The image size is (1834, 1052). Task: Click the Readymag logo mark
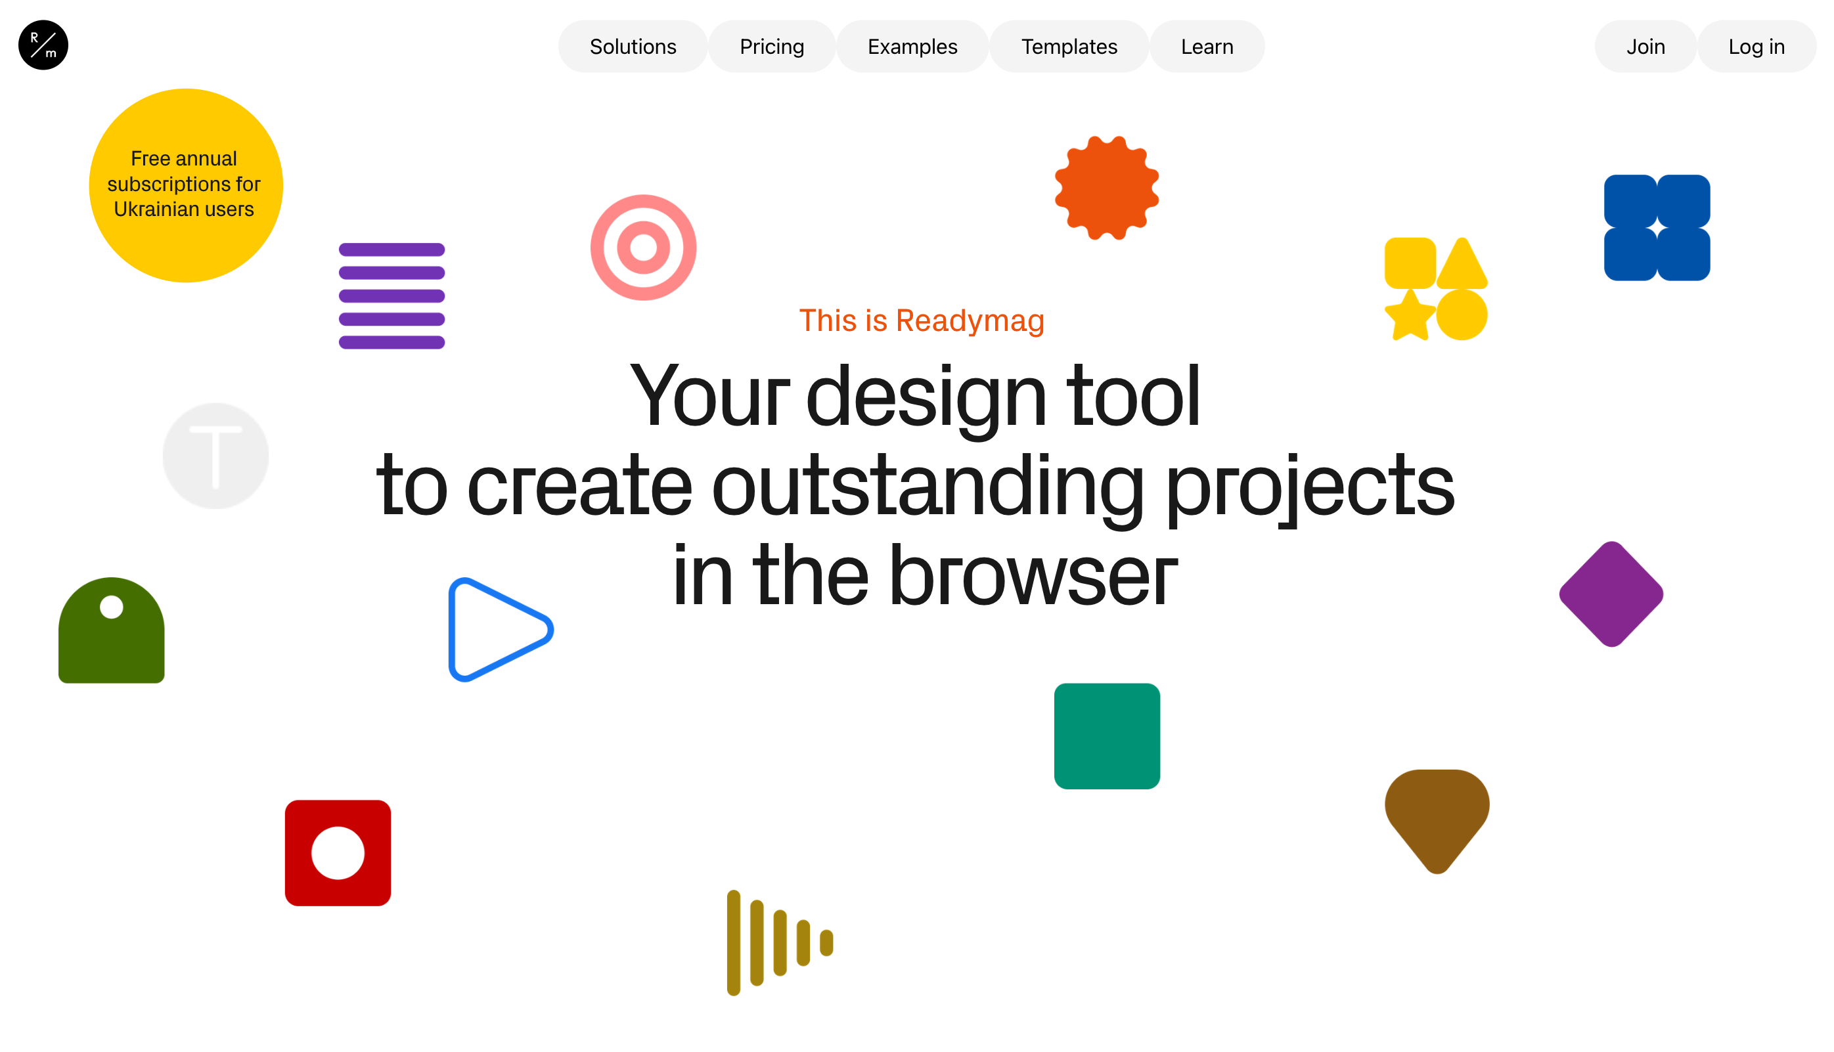coord(43,45)
